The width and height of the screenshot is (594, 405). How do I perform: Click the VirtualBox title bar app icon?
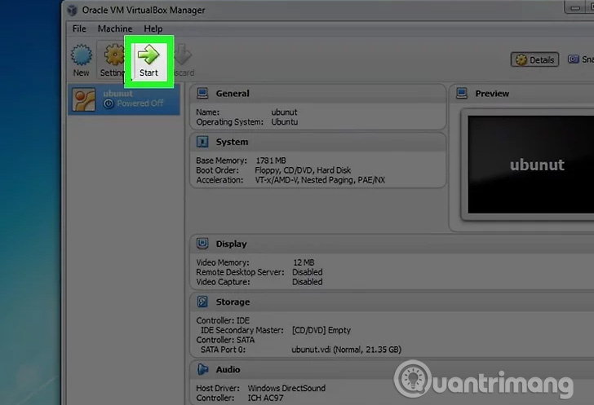point(72,11)
